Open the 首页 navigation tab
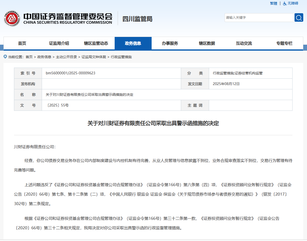Screen dimensions: 307x241 pyautogui.click(x=22, y=43)
